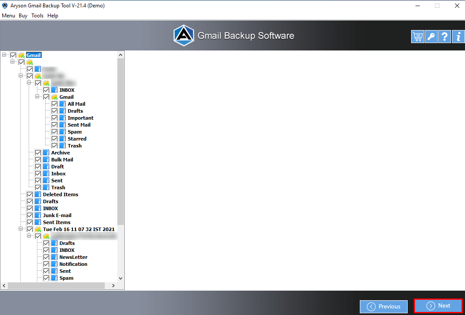Click the Archive folder icon
This screenshot has width=465, height=315.
[46, 153]
